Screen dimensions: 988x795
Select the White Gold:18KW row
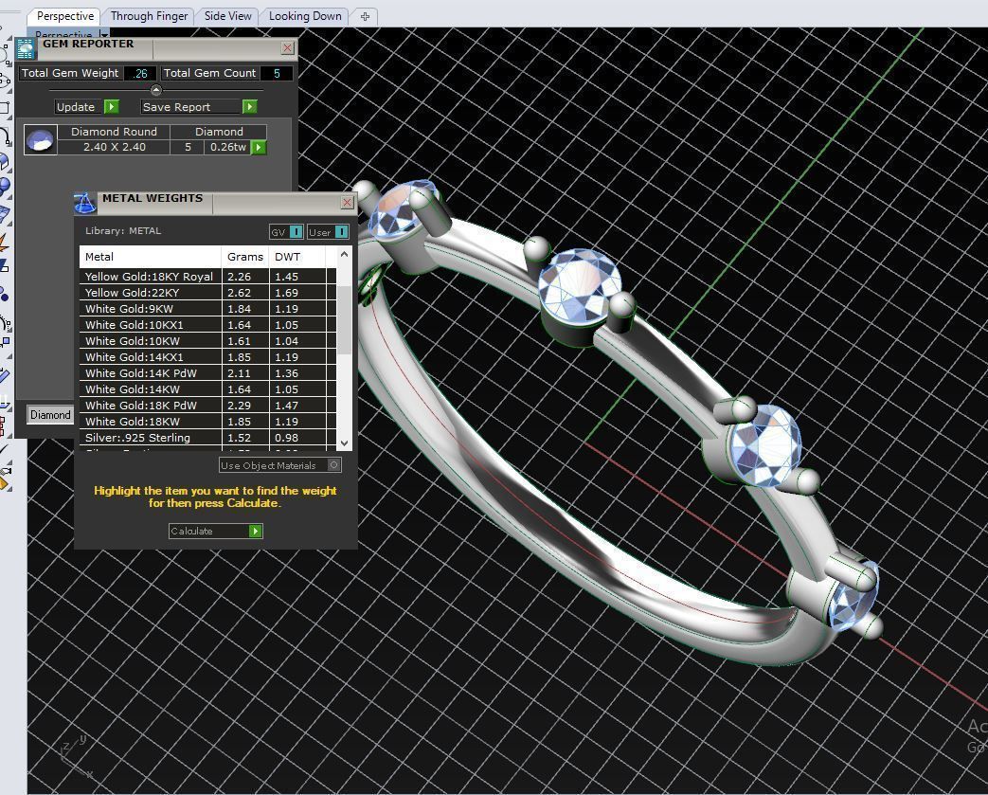pyautogui.click(x=208, y=421)
